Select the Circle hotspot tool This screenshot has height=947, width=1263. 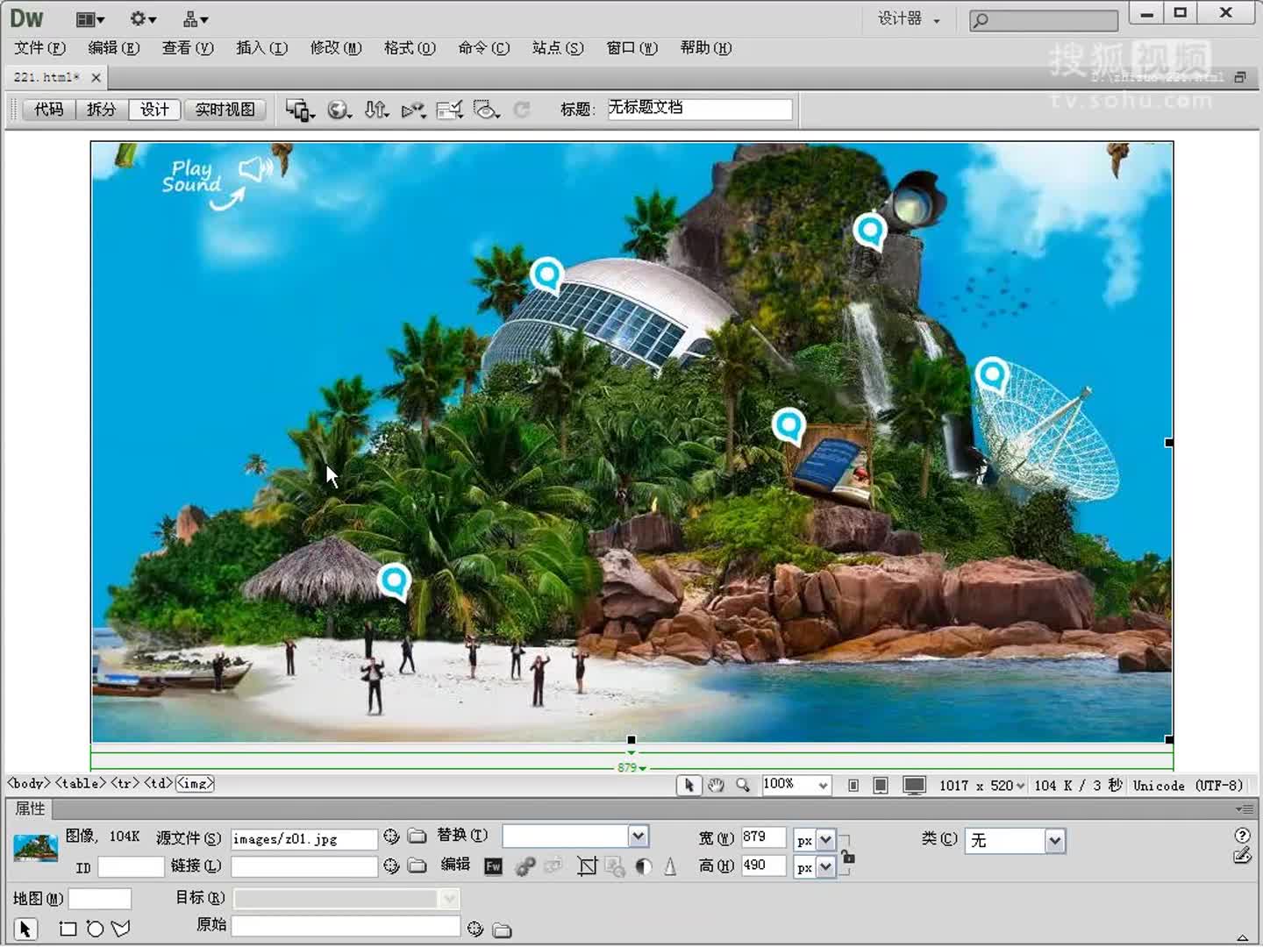[95, 929]
